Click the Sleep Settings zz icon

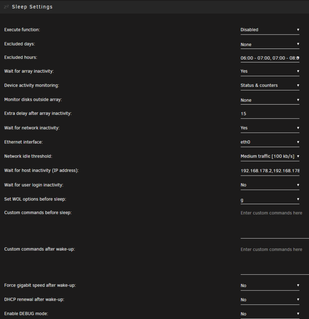[6, 7]
